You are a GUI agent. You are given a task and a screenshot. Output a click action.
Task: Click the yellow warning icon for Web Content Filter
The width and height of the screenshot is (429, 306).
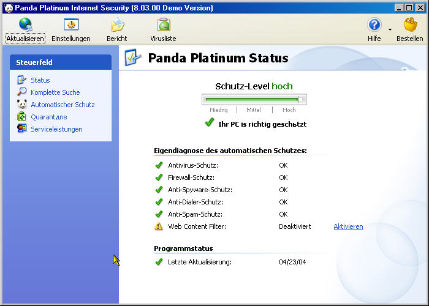159,226
